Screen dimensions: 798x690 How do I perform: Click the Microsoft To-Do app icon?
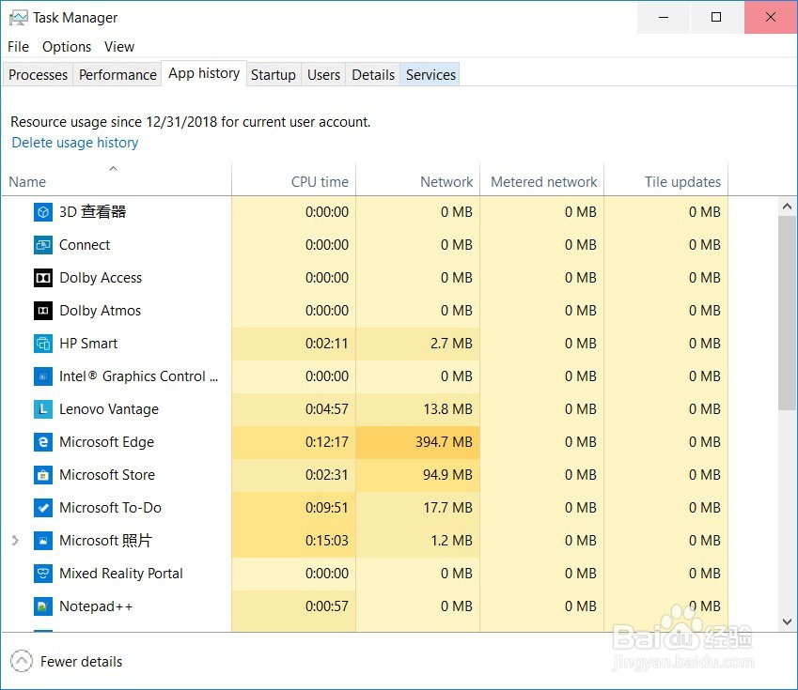tap(43, 508)
